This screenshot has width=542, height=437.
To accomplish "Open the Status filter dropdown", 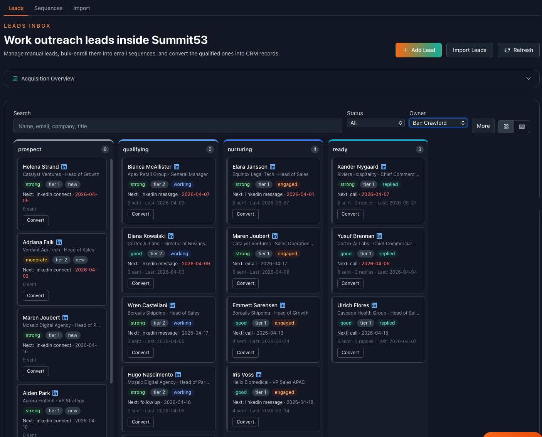I will click(x=375, y=123).
